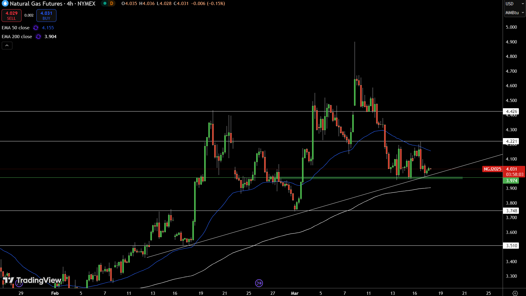Click the 4.900 price scale label

(512, 42)
